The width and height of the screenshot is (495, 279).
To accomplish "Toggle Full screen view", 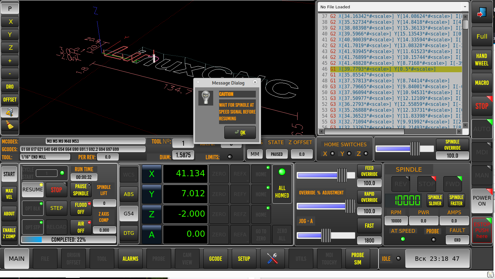I will (482, 36).
